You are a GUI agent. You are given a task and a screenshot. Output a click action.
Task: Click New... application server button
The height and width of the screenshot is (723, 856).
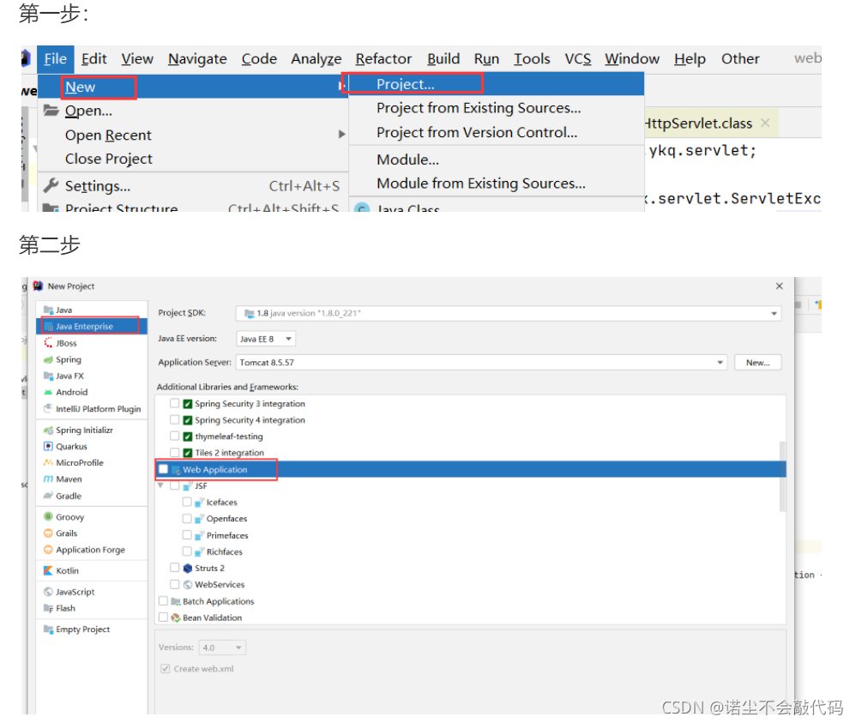pos(757,363)
